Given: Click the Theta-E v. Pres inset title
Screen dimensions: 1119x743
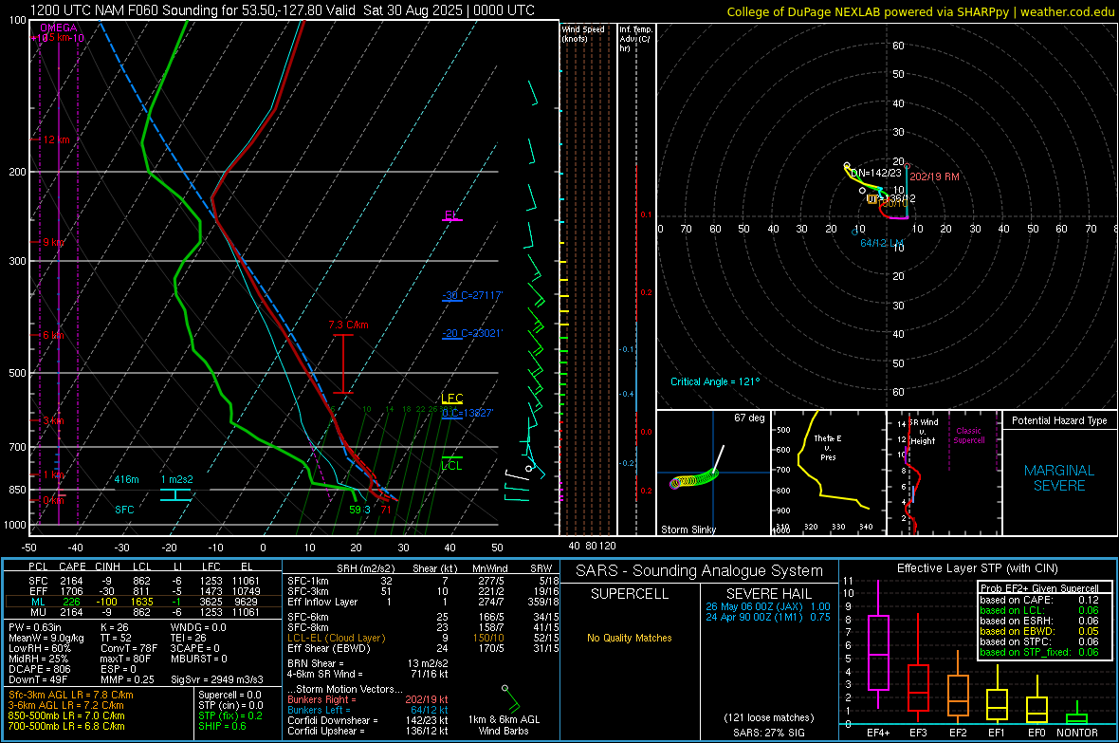Looking at the screenshot, I should [828, 447].
